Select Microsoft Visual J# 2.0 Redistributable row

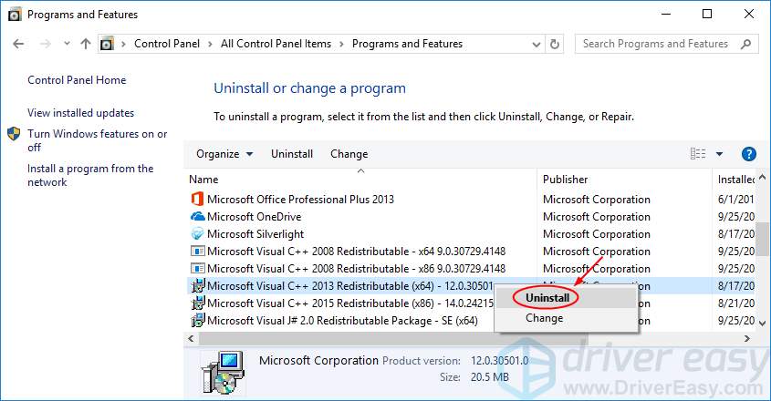342,321
